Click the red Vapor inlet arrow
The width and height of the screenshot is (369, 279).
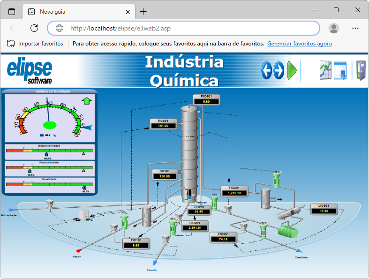point(79,250)
